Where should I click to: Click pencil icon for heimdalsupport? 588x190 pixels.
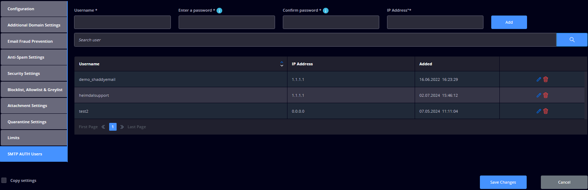tap(538, 95)
